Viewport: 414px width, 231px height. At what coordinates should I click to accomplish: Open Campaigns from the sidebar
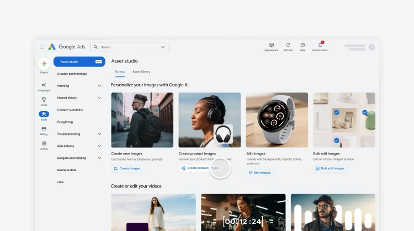click(44, 85)
